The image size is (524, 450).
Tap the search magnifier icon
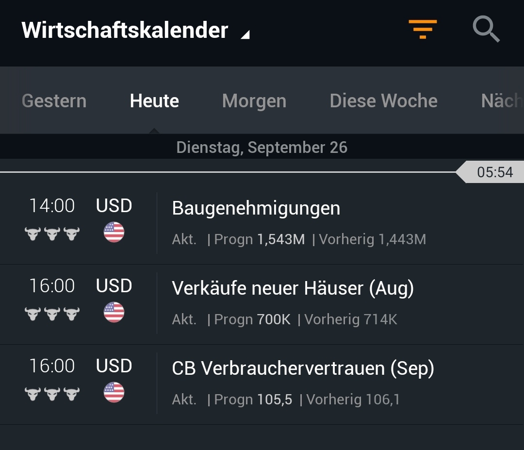pos(486,29)
